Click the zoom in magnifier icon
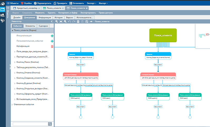The width and height of the screenshot is (210, 127). point(57,22)
